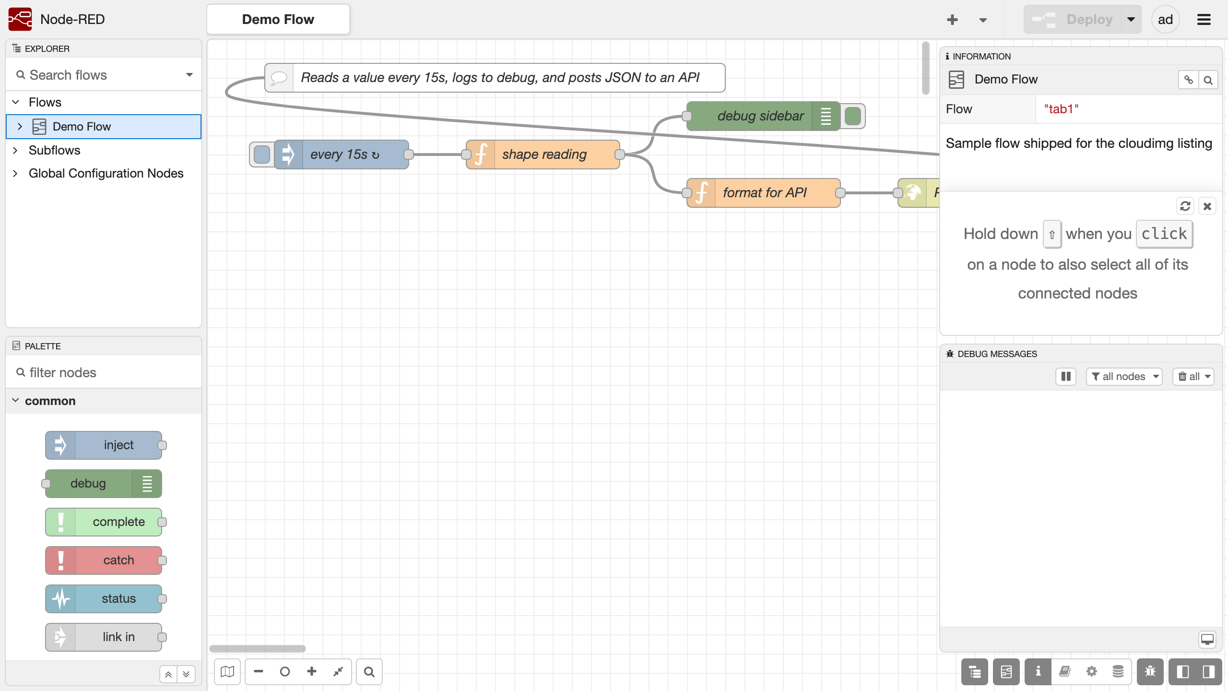Copy link to Demo Flow in information panel
Viewport: 1228px width, 691px height.
click(1188, 80)
